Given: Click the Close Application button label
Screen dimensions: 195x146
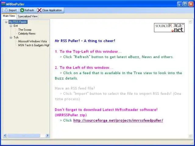Looking at the screenshot, I should click(52, 10).
